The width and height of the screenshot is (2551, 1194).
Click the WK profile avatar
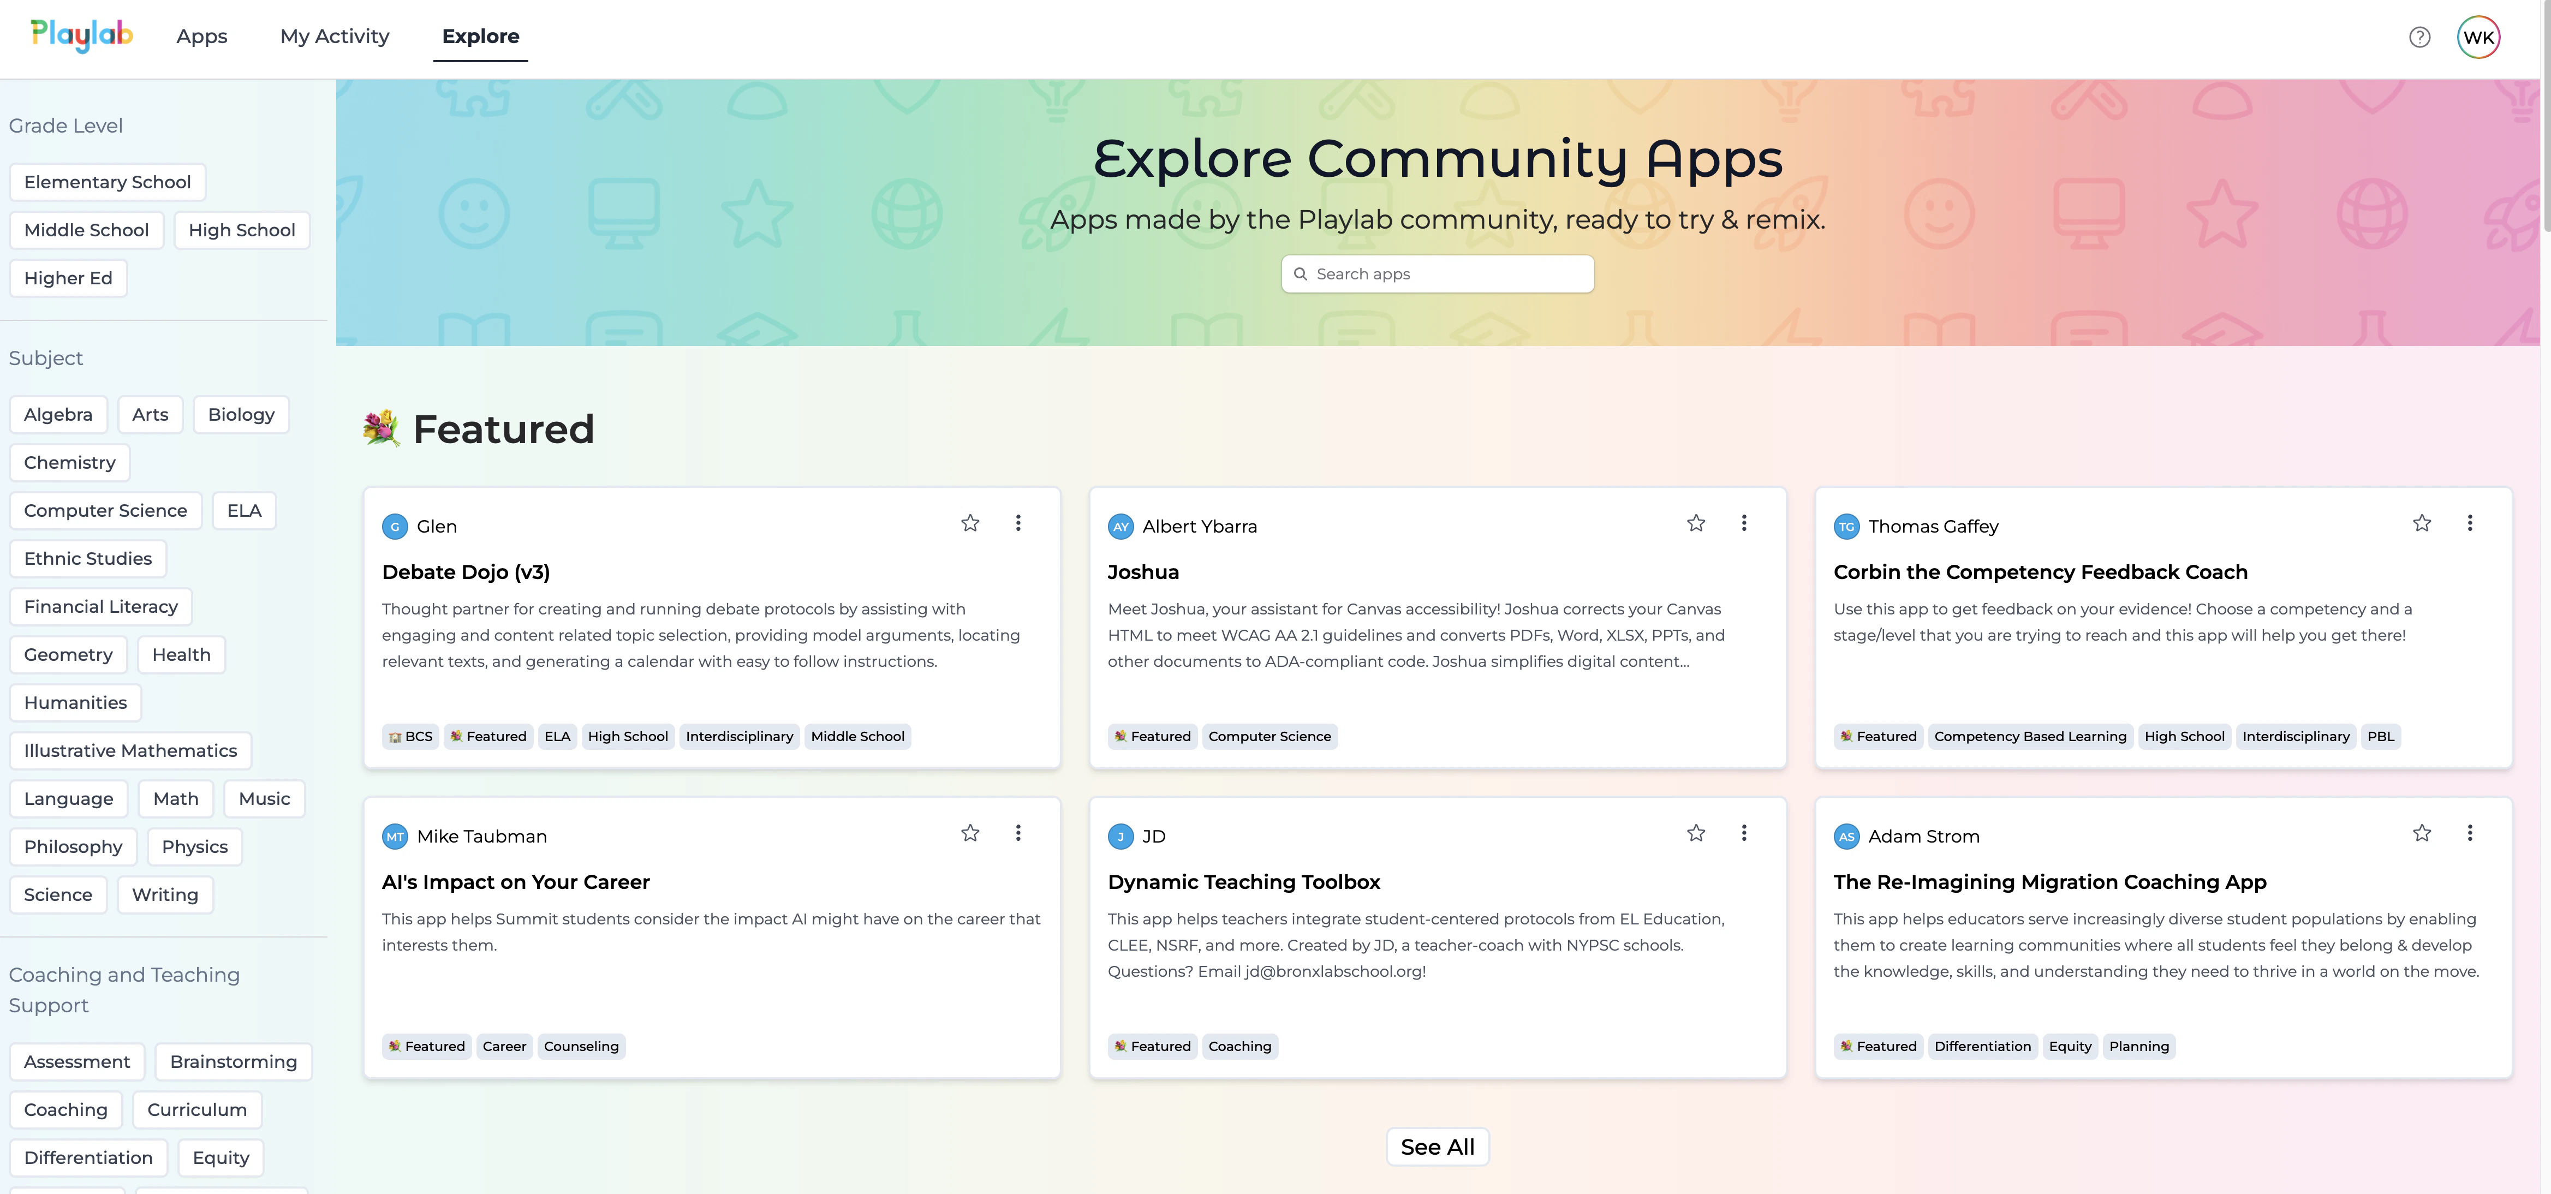(2479, 37)
